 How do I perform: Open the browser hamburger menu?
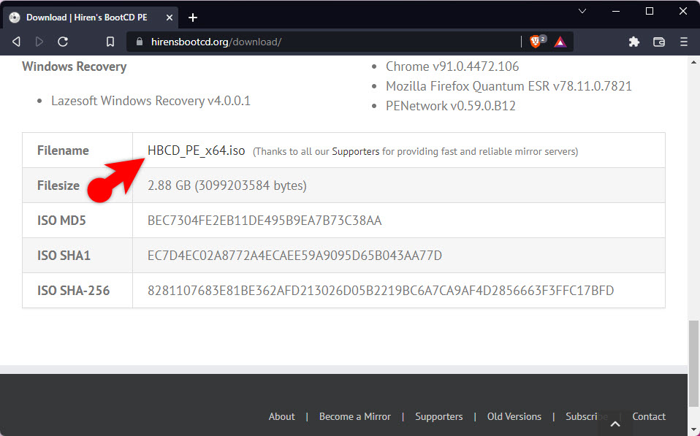[x=683, y=42]
